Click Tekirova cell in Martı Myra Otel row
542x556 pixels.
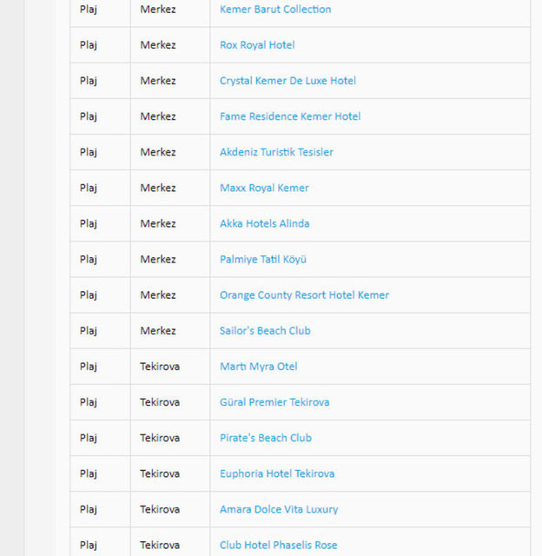click(x=160, y=367)
